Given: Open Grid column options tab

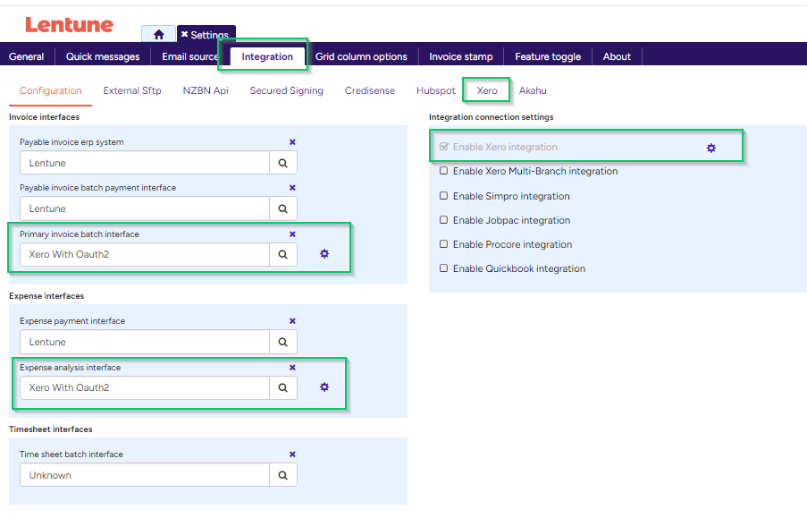Looking at the screenshot, I should (x=361, y=56).
